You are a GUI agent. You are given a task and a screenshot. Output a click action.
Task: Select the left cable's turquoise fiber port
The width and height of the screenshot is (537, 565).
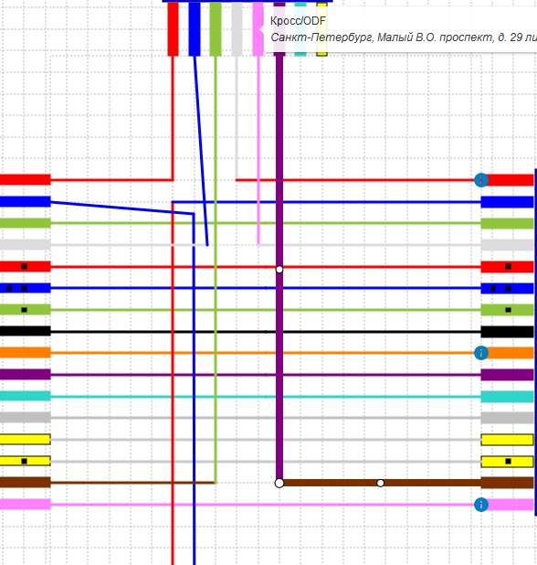click(26, 396)
